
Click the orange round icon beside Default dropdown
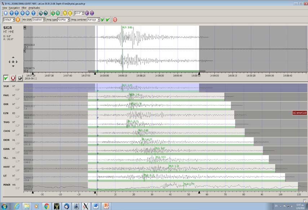coord(18,19)
